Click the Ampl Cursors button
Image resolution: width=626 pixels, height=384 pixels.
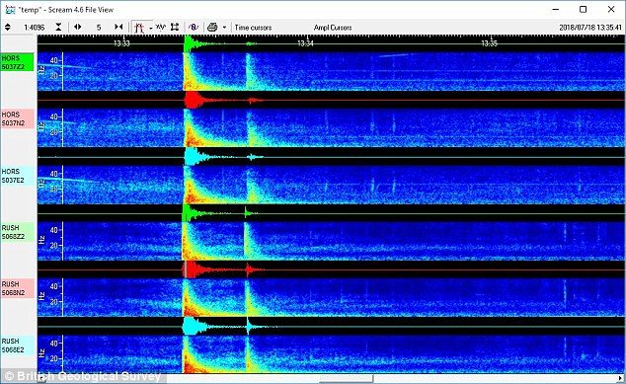click(333, 28)
